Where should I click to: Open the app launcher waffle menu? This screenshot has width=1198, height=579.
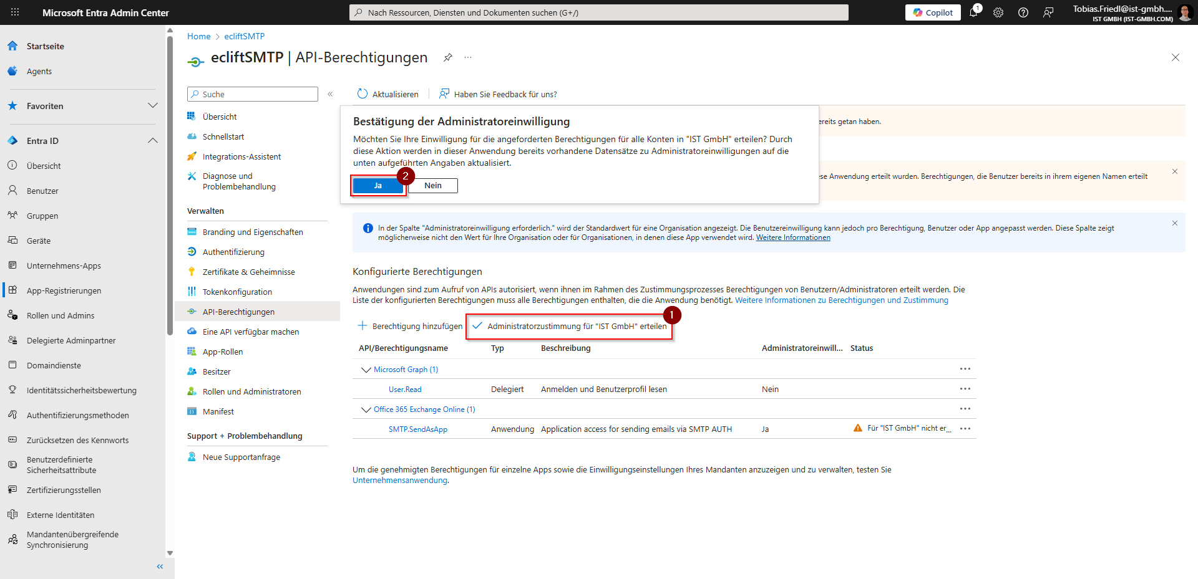click(15, 12)
